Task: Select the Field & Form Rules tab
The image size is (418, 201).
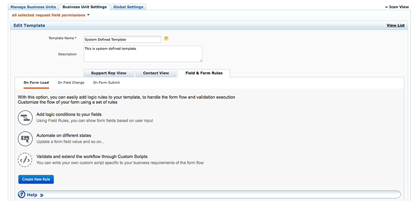Action: click(204, 73)
